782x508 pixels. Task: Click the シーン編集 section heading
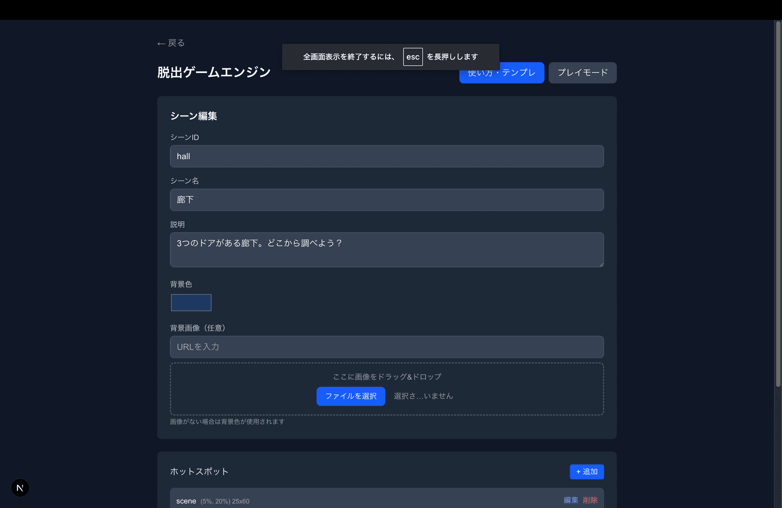[x=194, y=116]
